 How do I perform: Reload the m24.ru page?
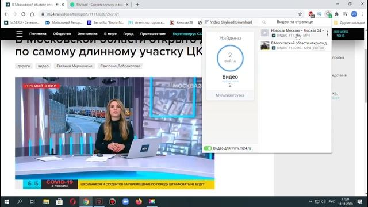pyautogui.click(x=23, y=14)
